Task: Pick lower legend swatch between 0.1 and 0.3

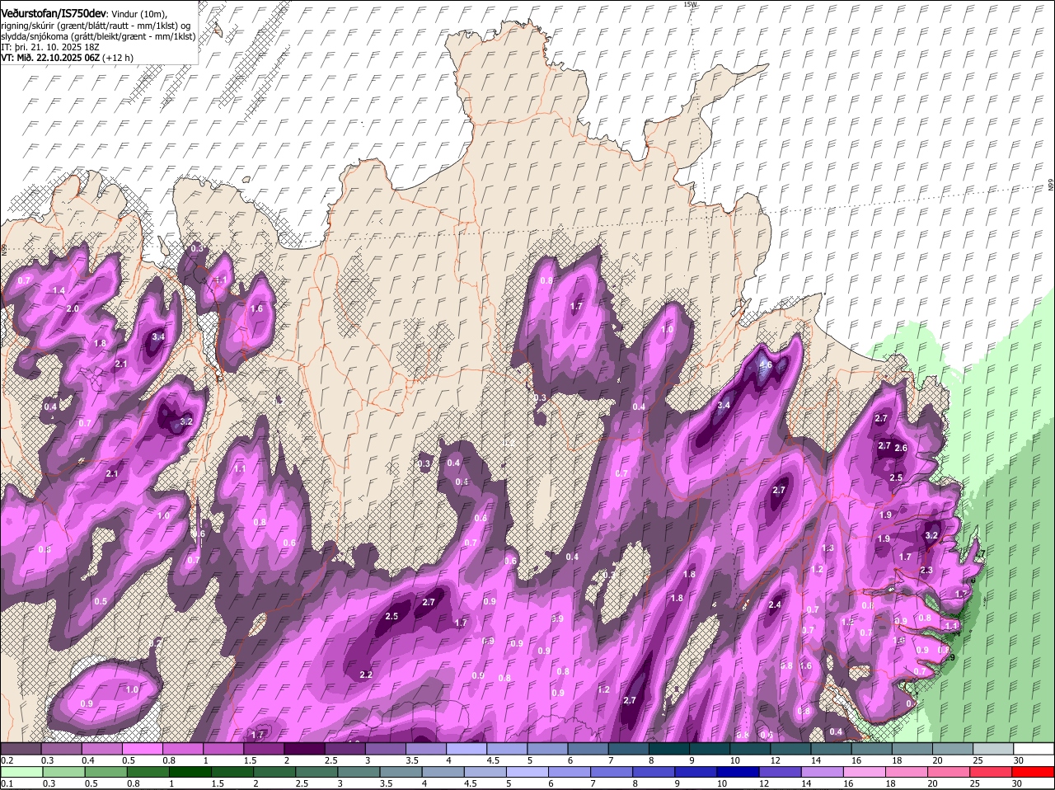Action: pos(21,772)
